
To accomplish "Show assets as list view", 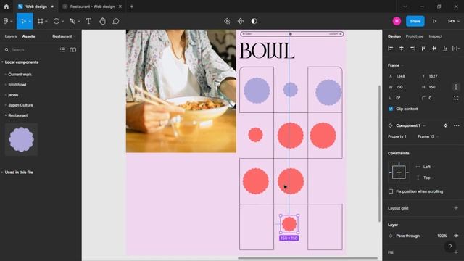I will coord(62,50).
